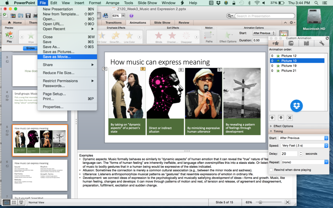Move selected animation down in order
Screen dimensions: 333x208
(x=281, y=118)
